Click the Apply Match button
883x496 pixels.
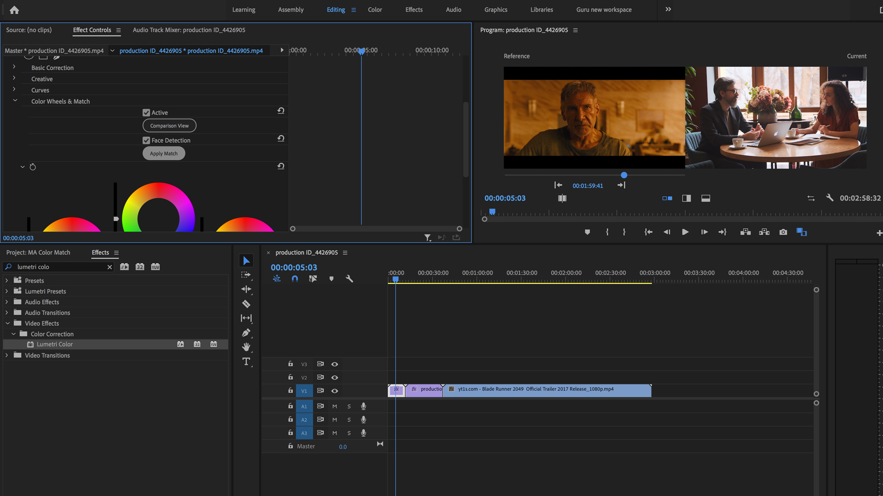point(163,153)
